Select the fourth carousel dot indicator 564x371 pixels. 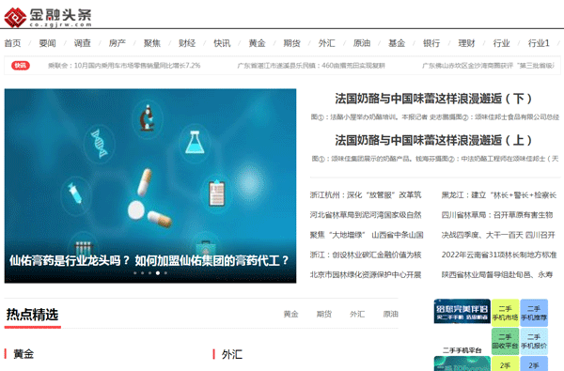(x=158, y=273)
